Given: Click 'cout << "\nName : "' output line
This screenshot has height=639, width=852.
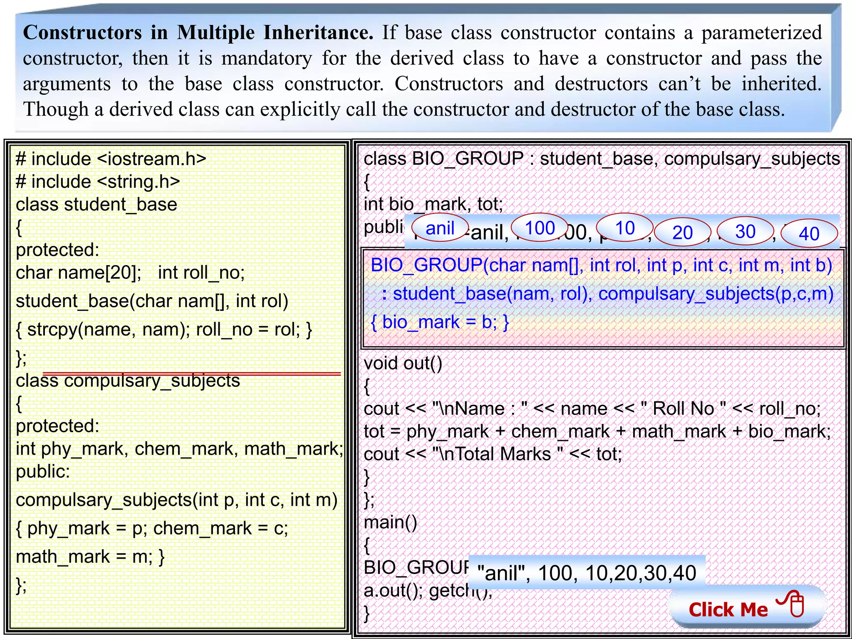Looking at the screenshot, I should pos(592,409).
